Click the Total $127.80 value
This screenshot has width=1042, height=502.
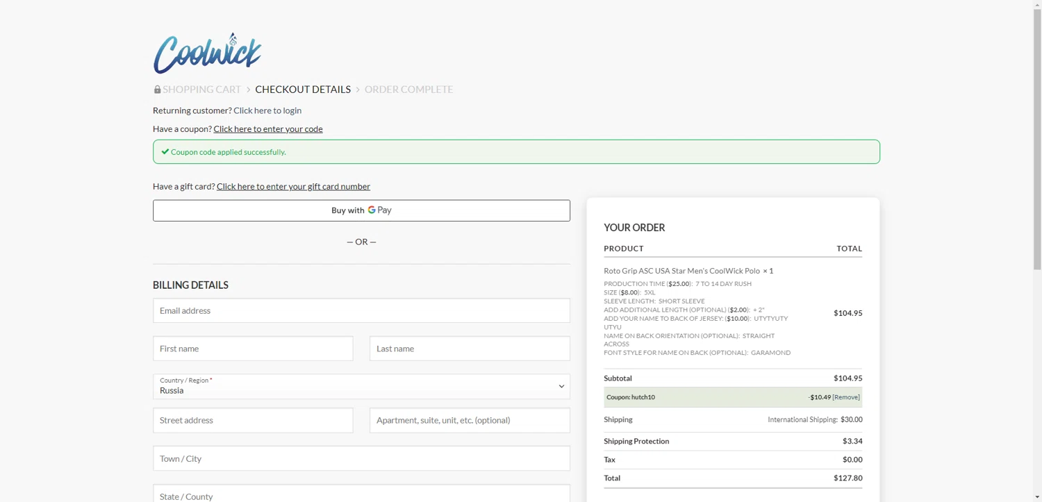(847, 478)
